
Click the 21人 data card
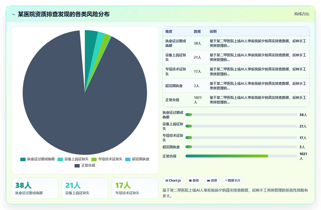pyautogui.click(x=85, y=188)
